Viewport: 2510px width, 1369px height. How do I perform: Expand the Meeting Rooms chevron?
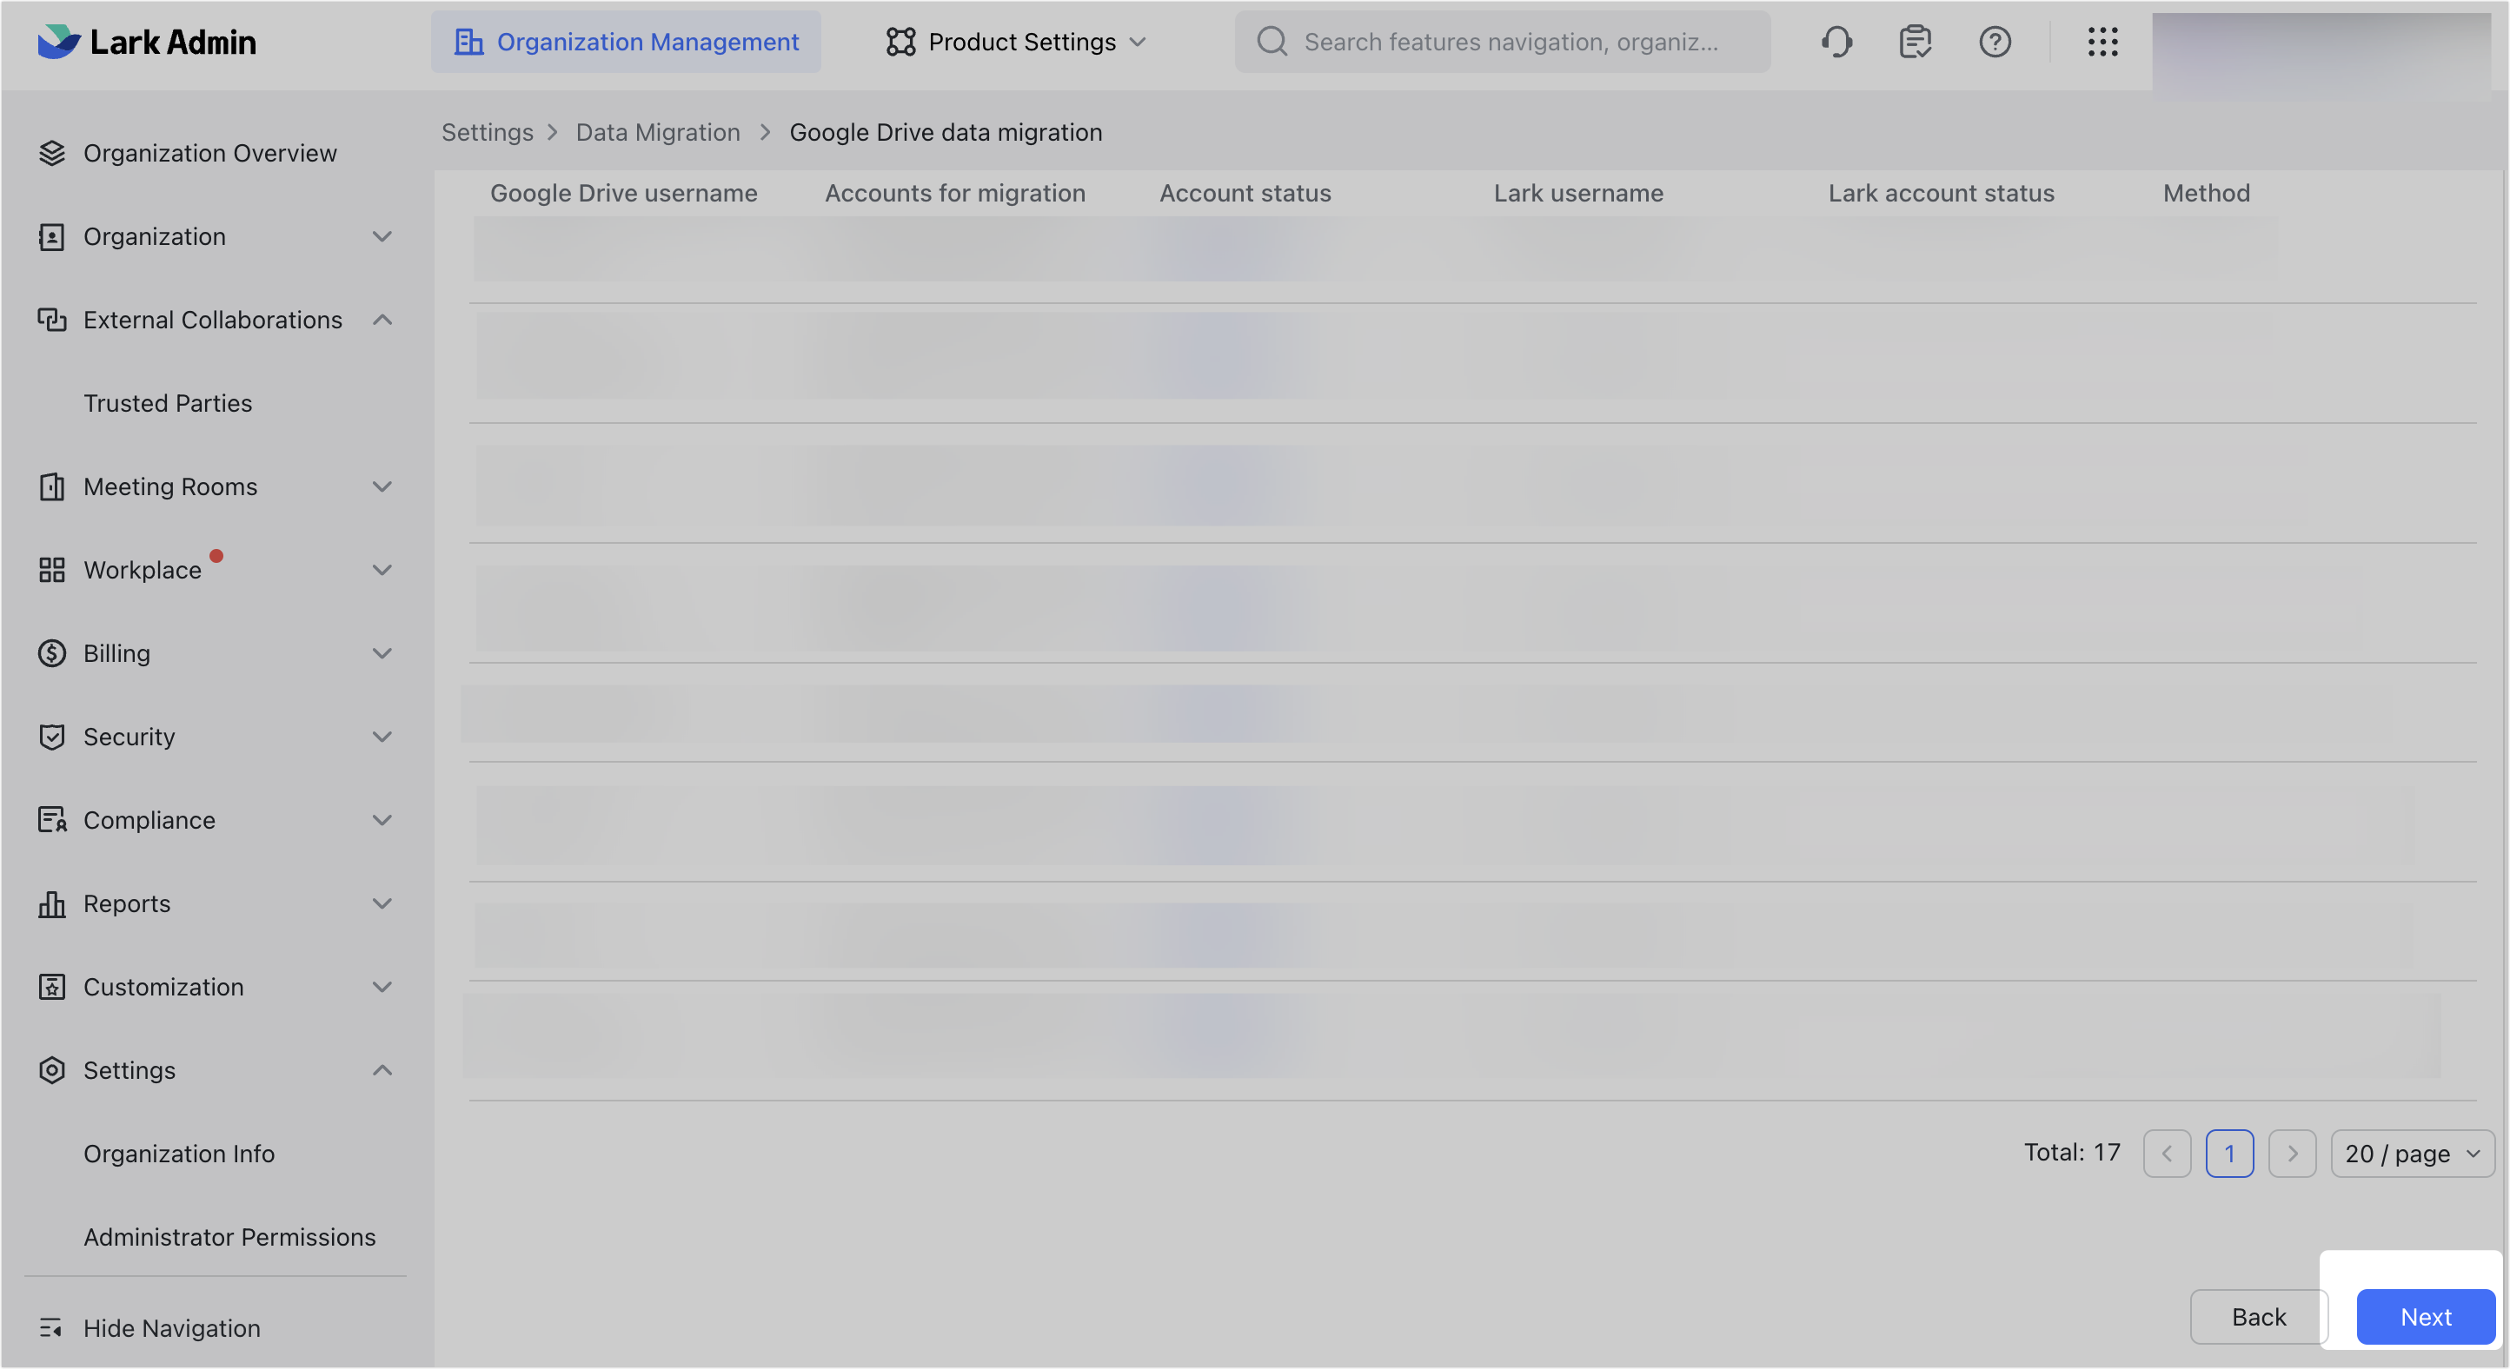click(382, 486)
